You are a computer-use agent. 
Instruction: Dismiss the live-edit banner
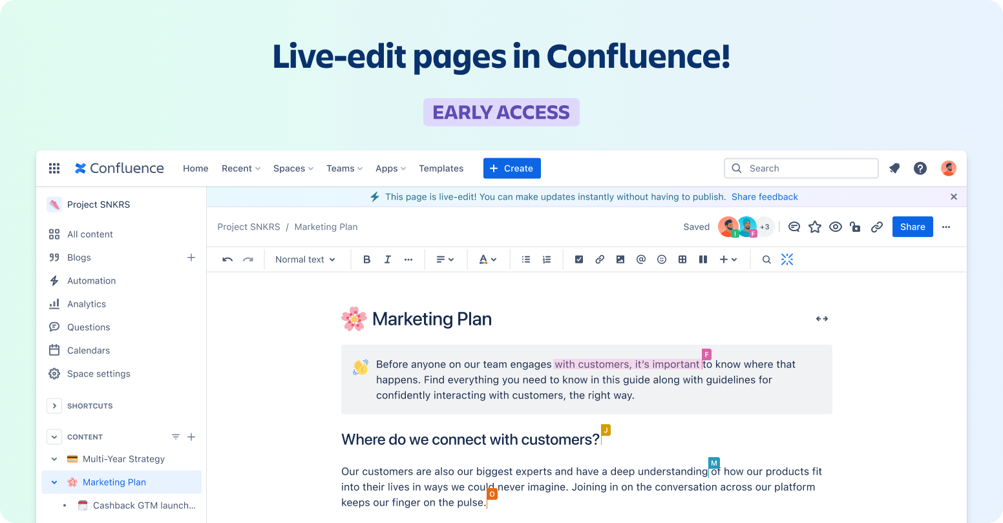954,197
